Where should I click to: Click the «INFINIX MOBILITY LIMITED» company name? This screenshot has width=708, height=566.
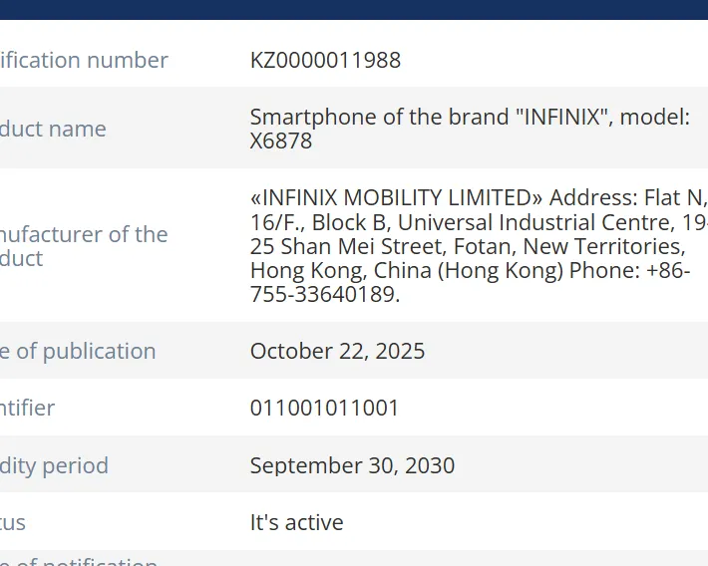click(395, 197)
